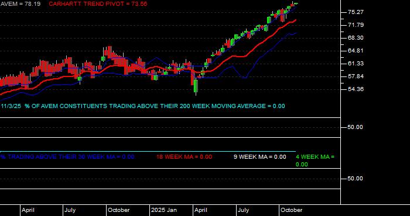
Task: Click the 57.84 price axis value
Action: coord(356,76)
